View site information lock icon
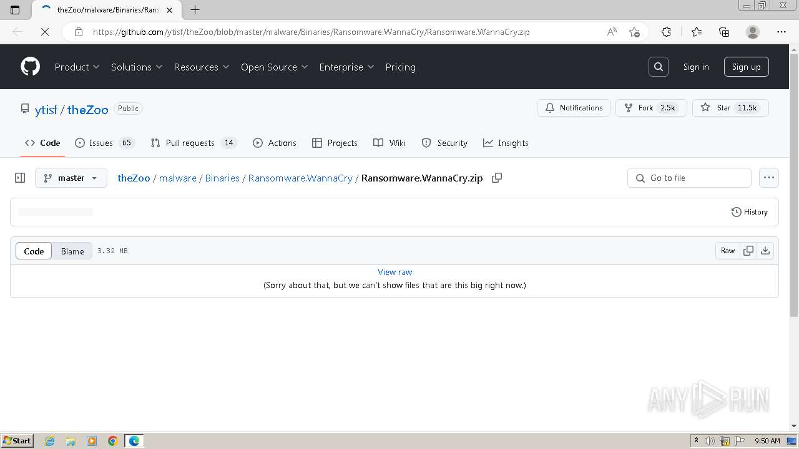Image resolution: width=799 pixels, height=449 pixels. [x=79, y=32]
